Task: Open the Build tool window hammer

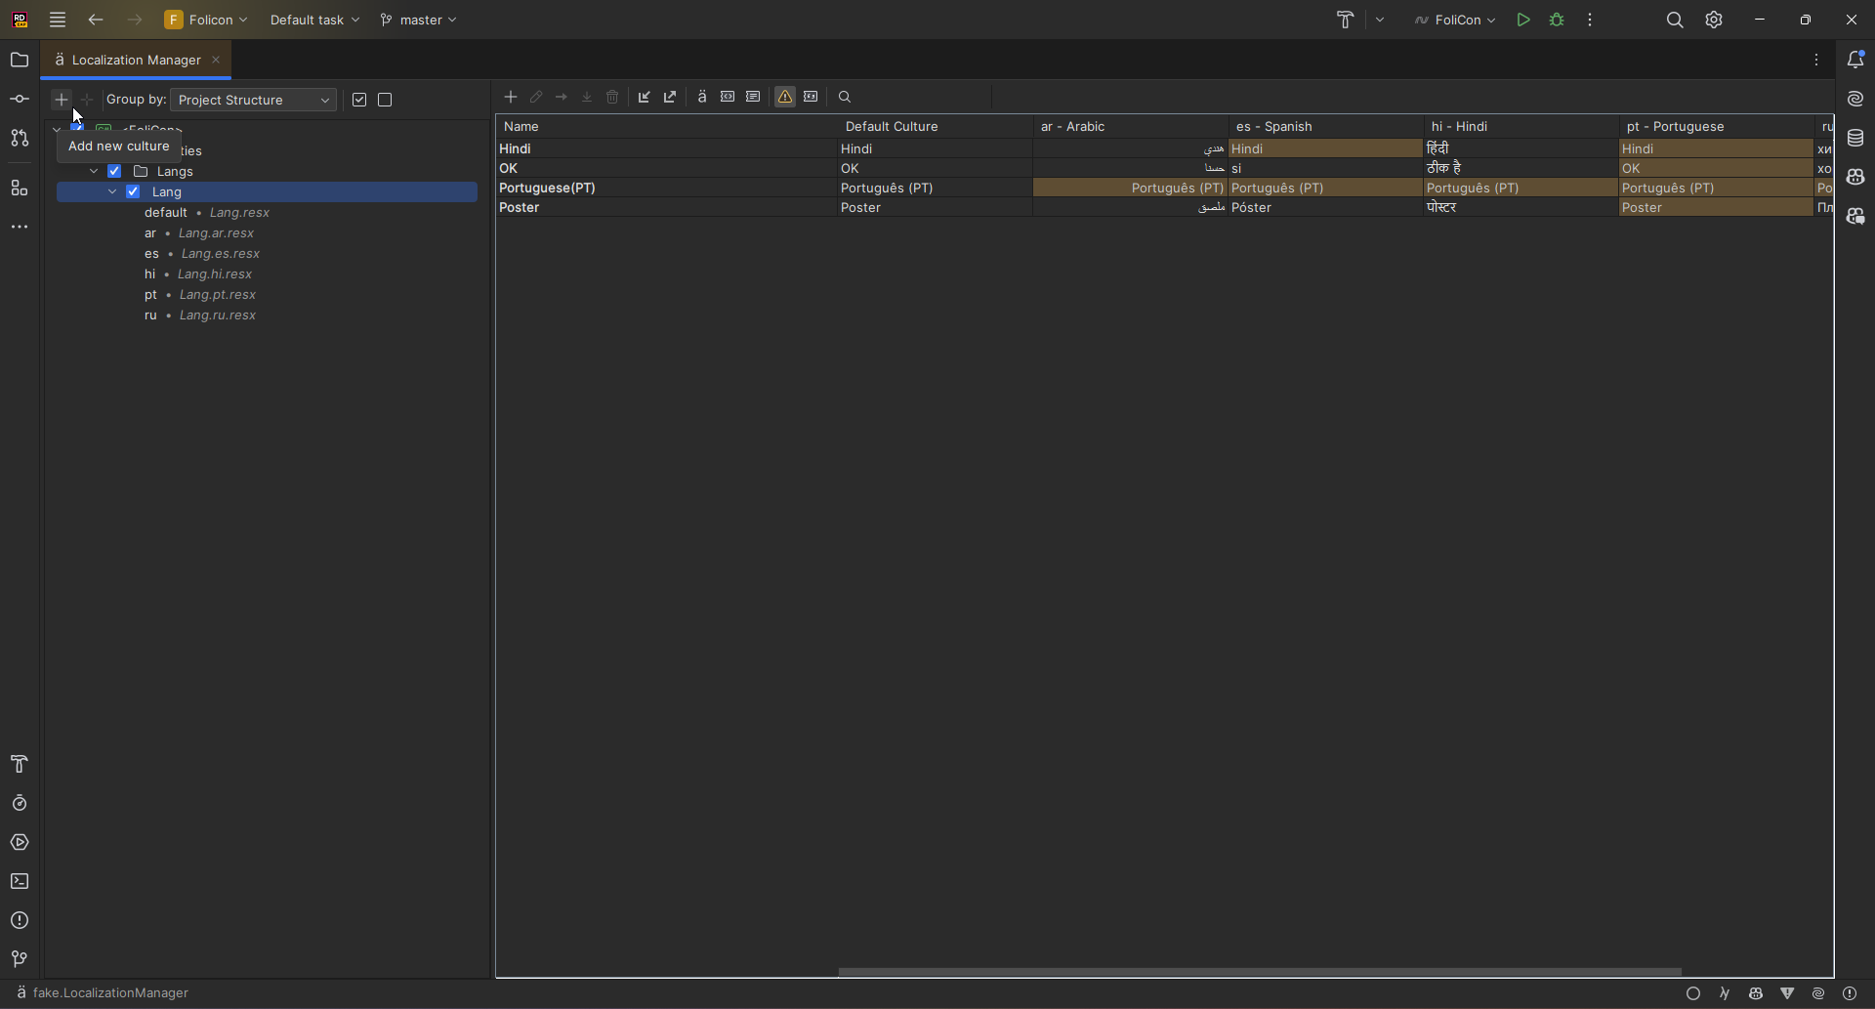Action: pyautogui.click(x=20, y=764)
